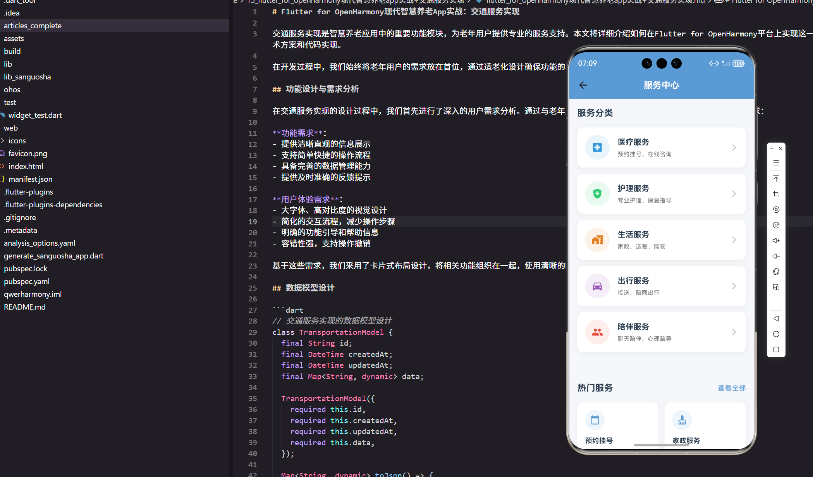Viewport: 813px width, 477px height.
Task: Open widget_test.dart file
Action: (115, 115)
